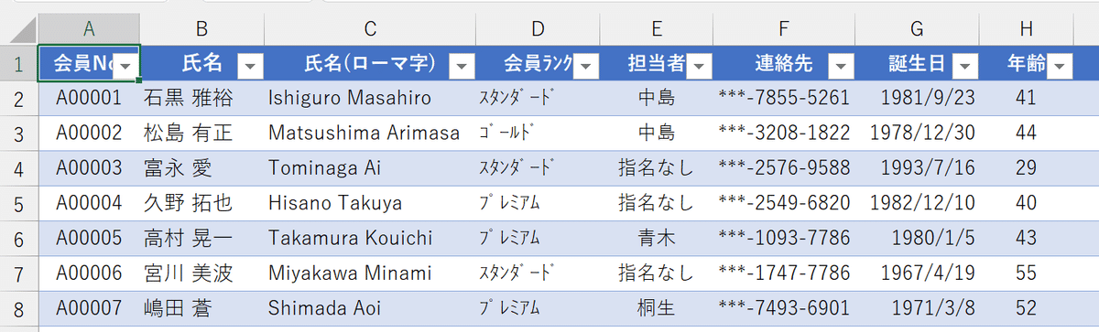The height and width of the screenshot is (332, 1099).
Task: Open the 担当者 filter dropdown
Action: pos(701,66)
